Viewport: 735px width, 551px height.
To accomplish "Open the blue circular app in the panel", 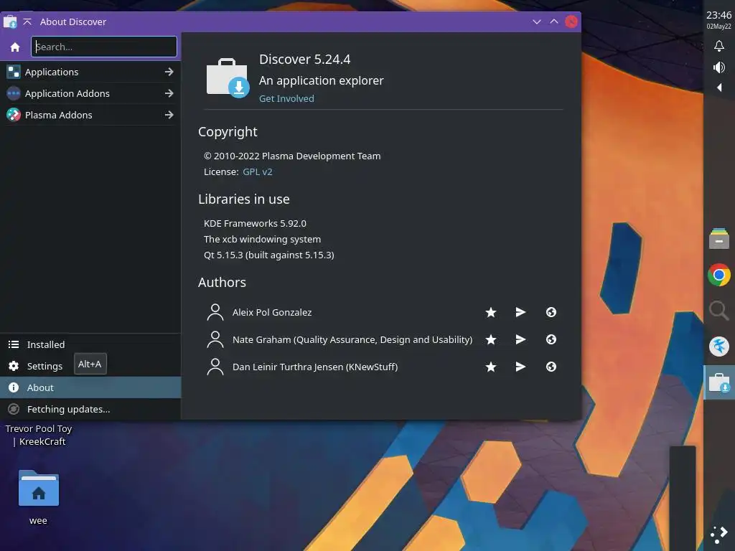I will (719, 347).
